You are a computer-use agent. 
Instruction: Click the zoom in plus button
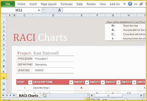pos(143,100)
